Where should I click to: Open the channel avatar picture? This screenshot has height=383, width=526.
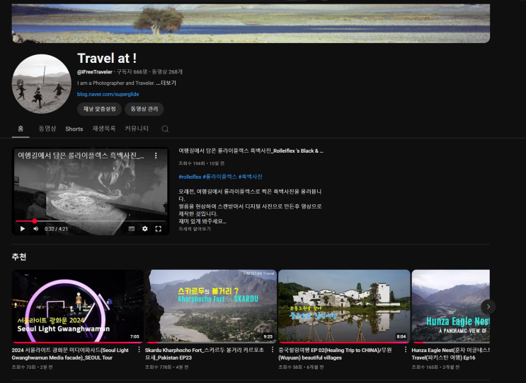42,83
